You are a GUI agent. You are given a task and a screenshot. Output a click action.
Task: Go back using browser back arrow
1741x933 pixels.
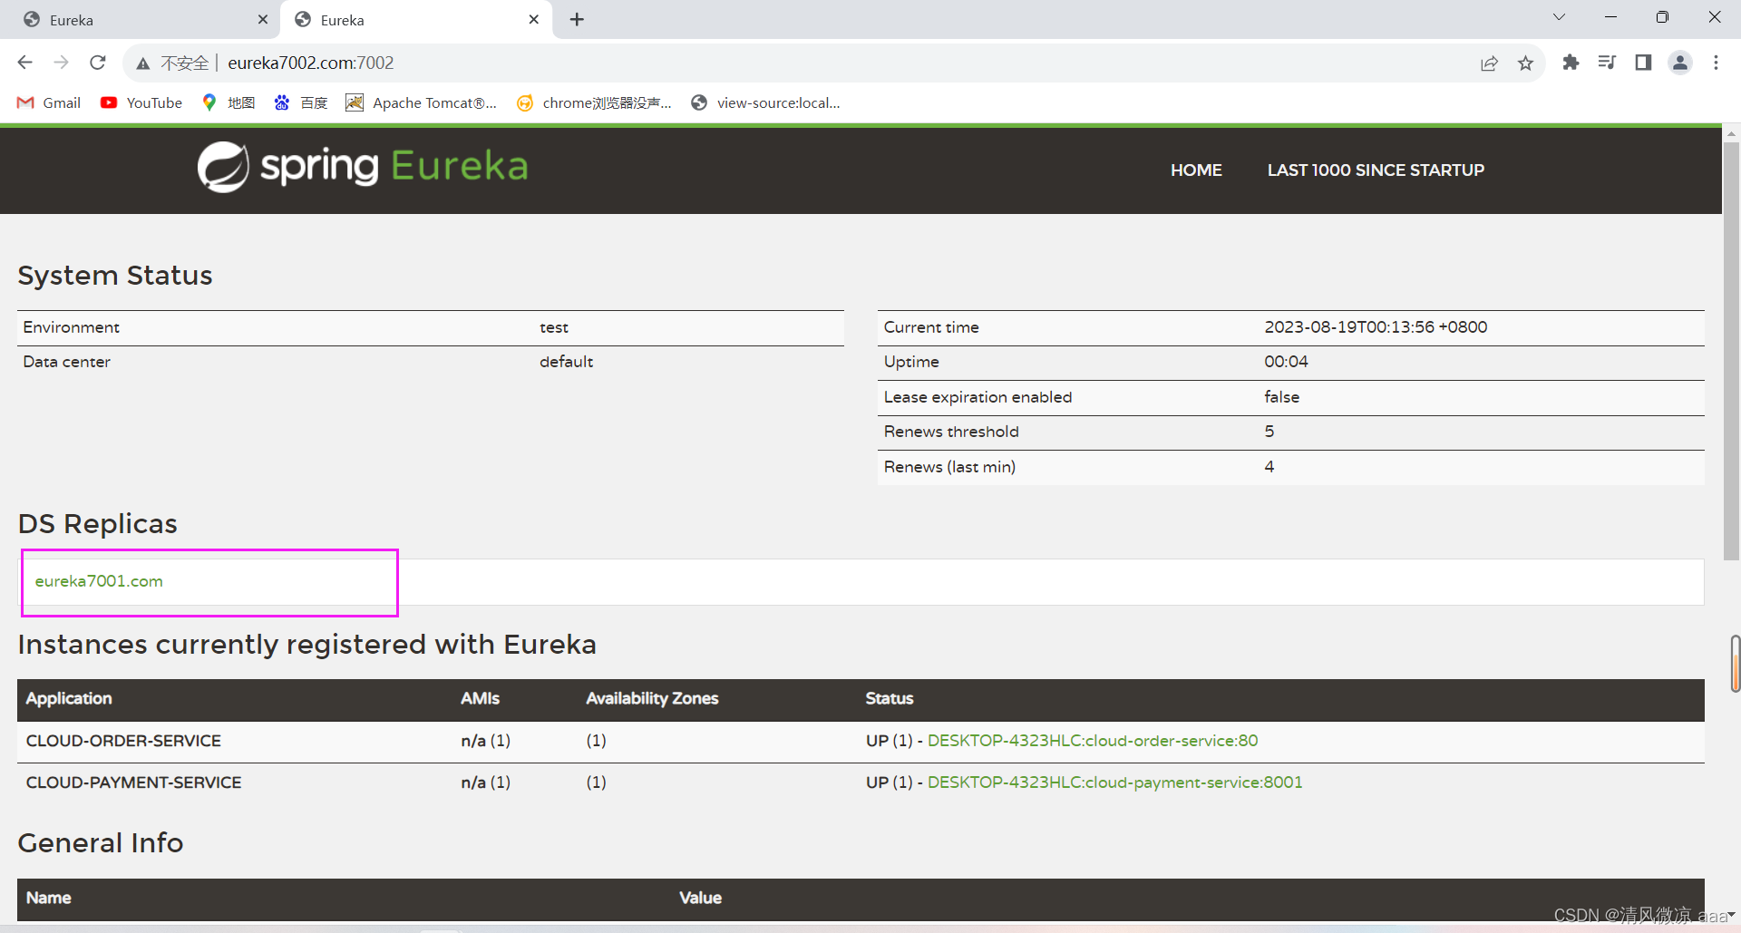tap(25, 63)
